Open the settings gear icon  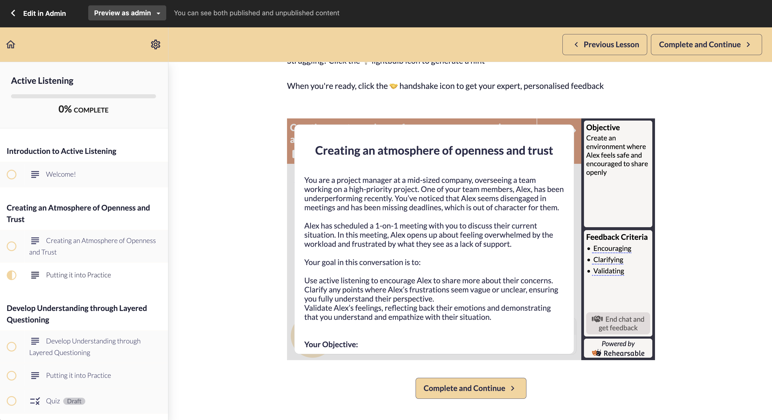[x=155, y=44]
